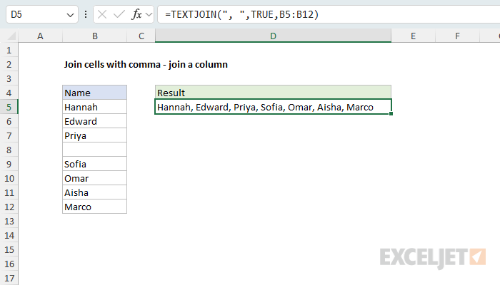
Task: Select row 13 header
Action: [9, 221]
